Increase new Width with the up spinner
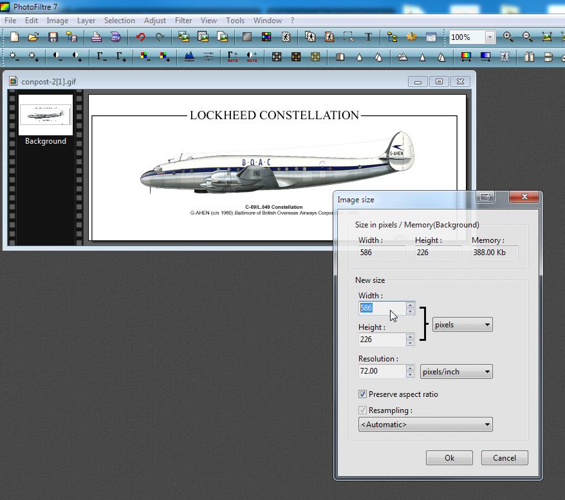Viewport: 565px width, 500px height. pyautogui.click(x=410, y=305)
